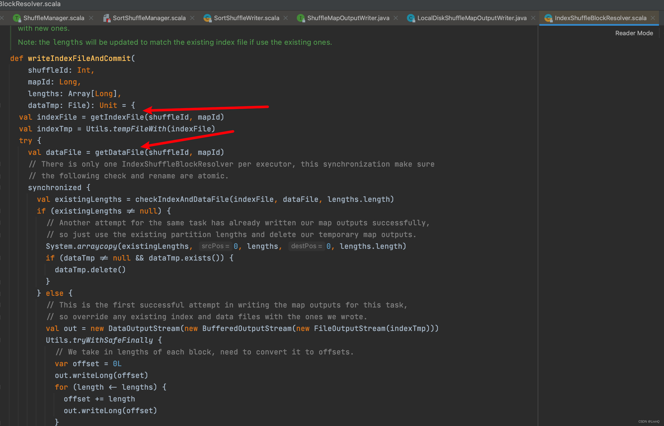This screenshot has width=664, height=426.
Task: Click the SortShuffleManager.scala file icon
Action: point(106,18)
